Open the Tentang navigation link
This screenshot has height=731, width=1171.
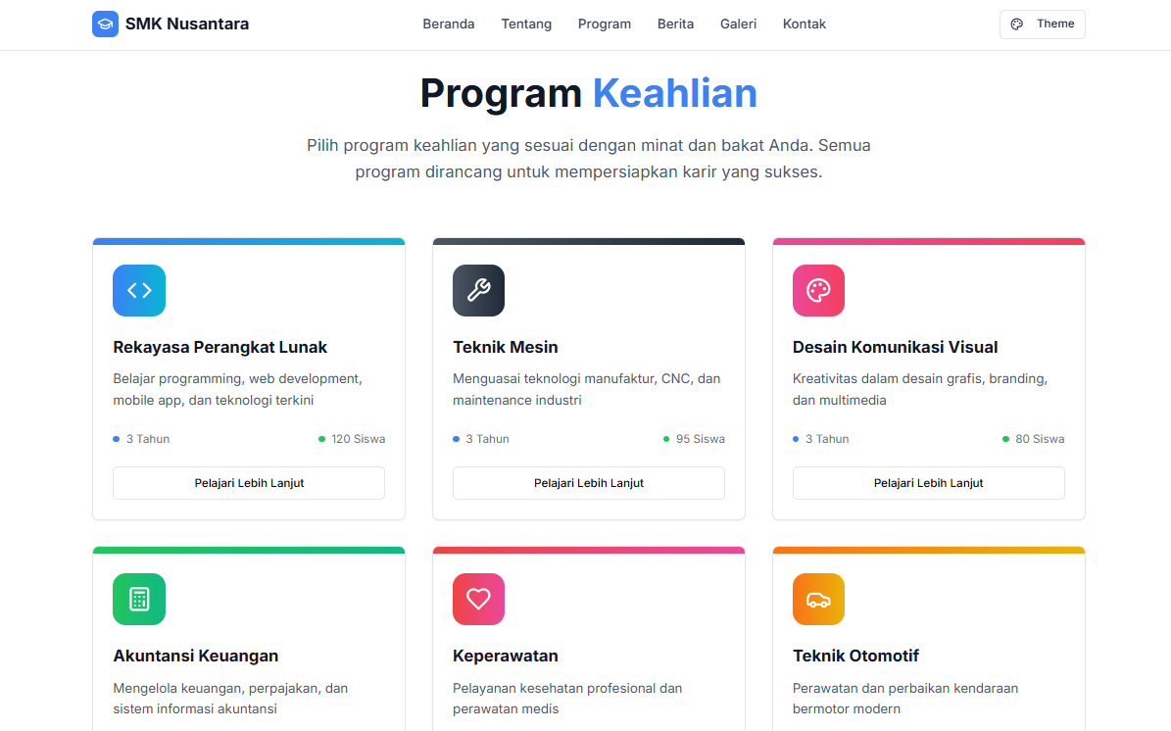pyautogui.click(x=526, y=24)
